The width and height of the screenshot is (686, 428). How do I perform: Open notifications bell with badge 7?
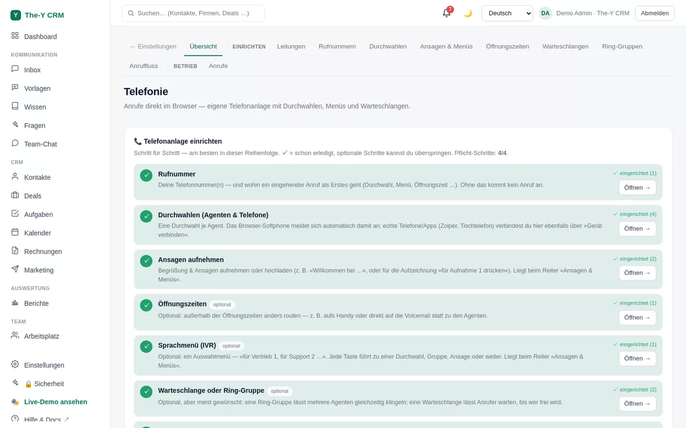[447, 13]
